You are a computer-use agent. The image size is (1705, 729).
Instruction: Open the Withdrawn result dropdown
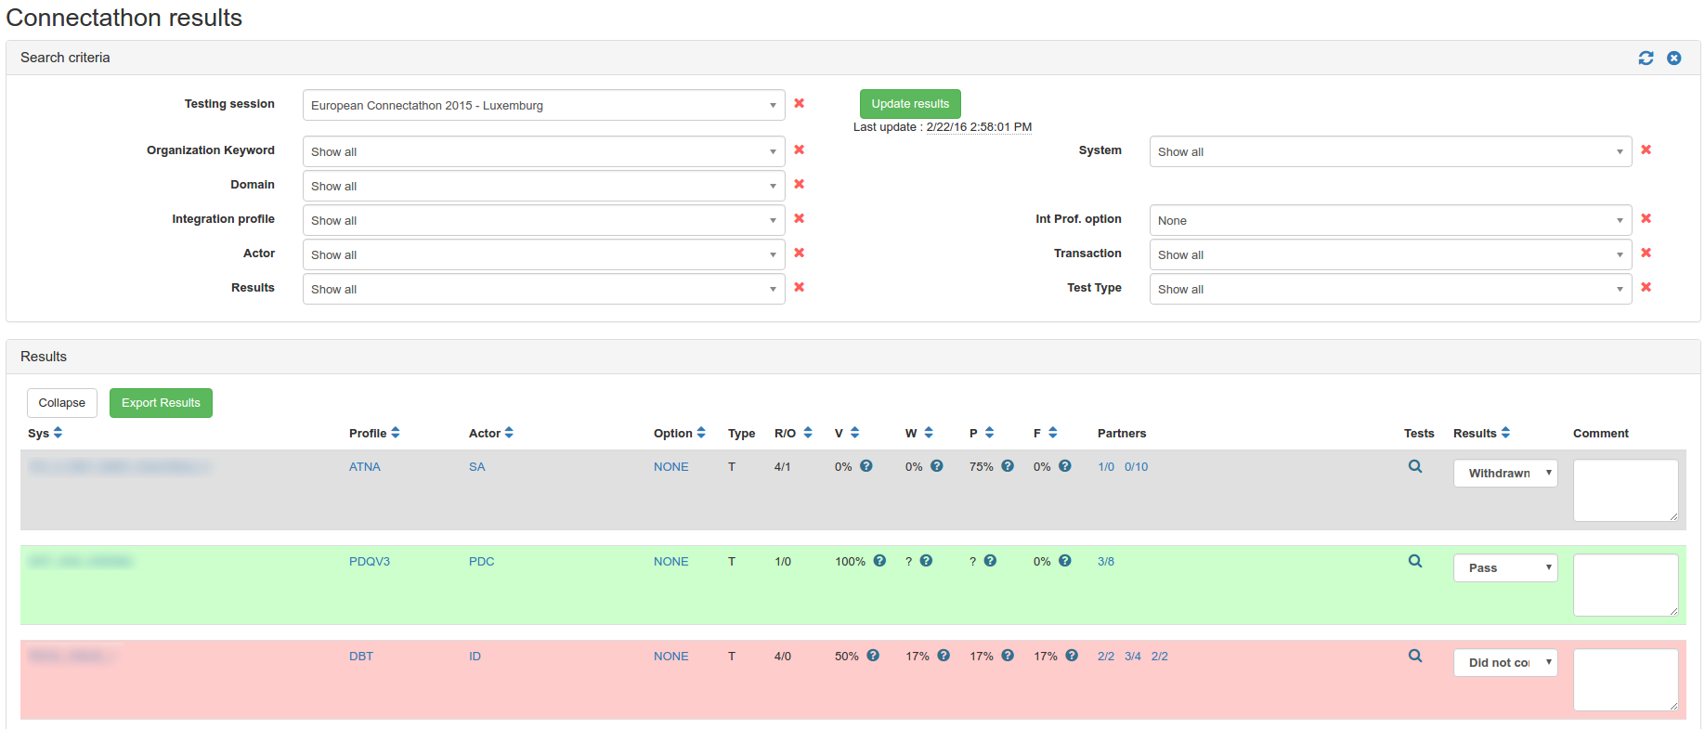pos(1504,474)
